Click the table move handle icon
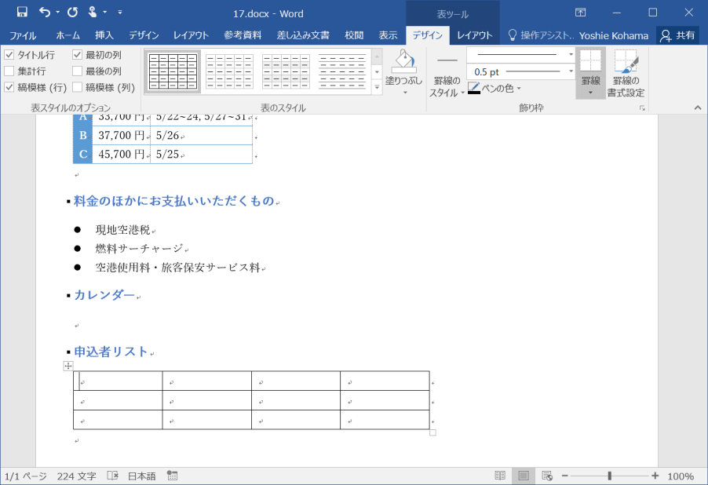The image size is (708, 485). 68,366
